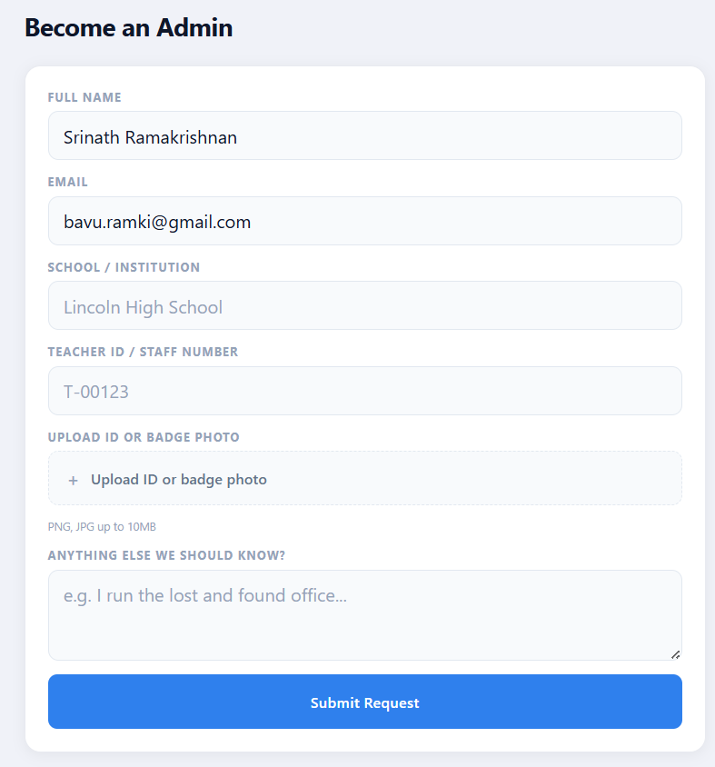
Task: Click the 'Become an Admin' page heading
Action: tap(129, 28)
